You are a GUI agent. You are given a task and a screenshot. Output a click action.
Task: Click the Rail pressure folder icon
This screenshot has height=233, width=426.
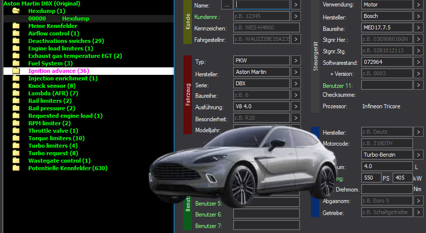tap(16, 108)
